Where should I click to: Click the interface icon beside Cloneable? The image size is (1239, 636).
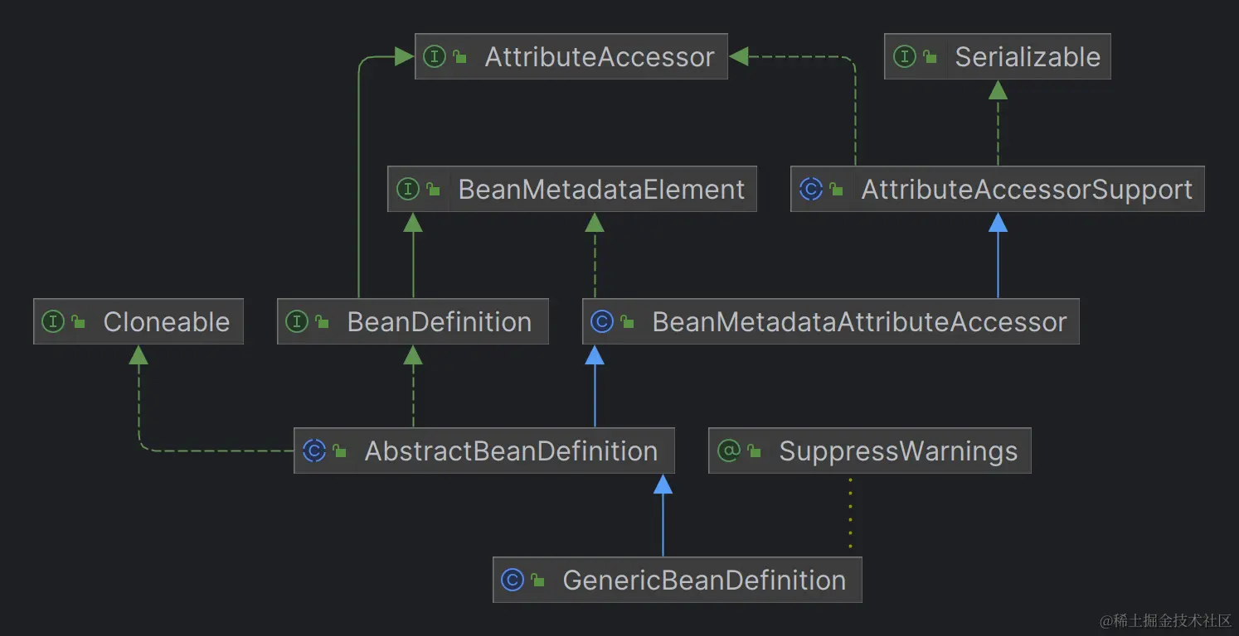coord(55,321)
